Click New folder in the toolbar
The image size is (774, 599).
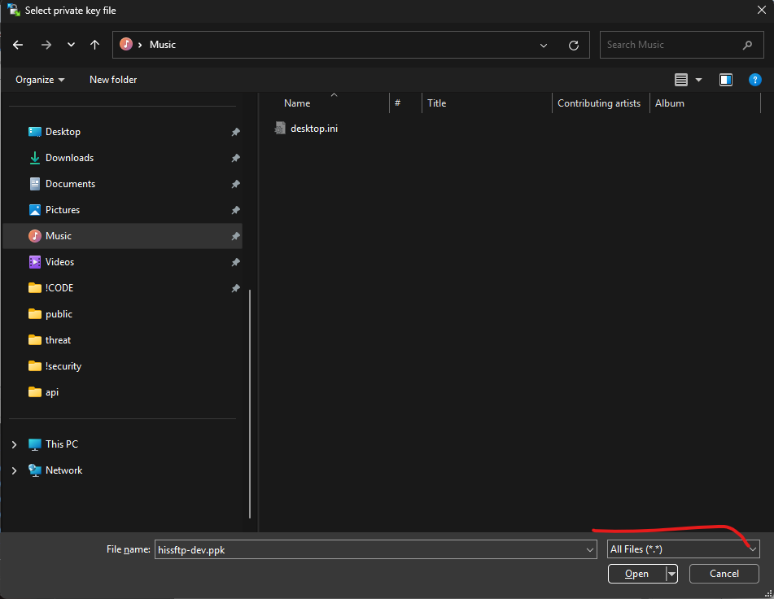pos(113,80)
